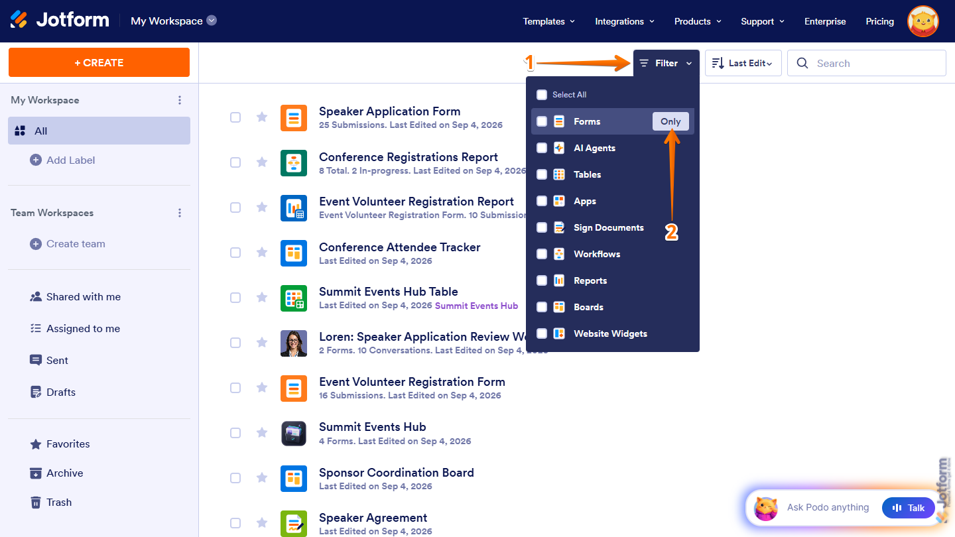Click the Talk button
This screenshot has width=955, height=537.
click(909, 508)
